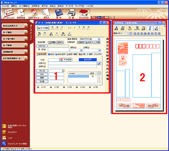Screen dimensions: 169x151
Task: Switch to the 会社 tab
Action: click(x=51, y=54)
